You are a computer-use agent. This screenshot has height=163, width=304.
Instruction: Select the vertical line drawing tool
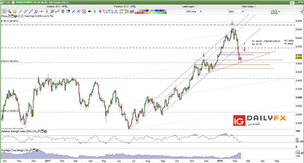pyautogui.click(x=47, y=12)
